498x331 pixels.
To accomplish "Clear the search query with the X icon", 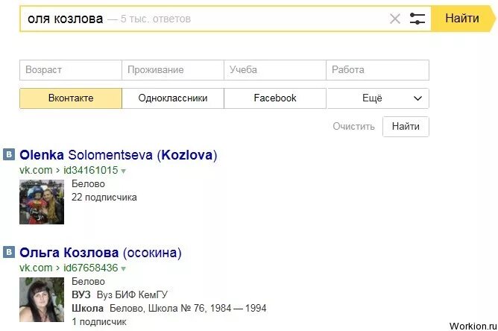I will pos(395,19).
